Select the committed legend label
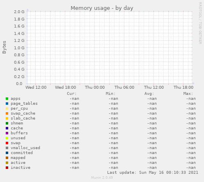 [x=22, y=153]
